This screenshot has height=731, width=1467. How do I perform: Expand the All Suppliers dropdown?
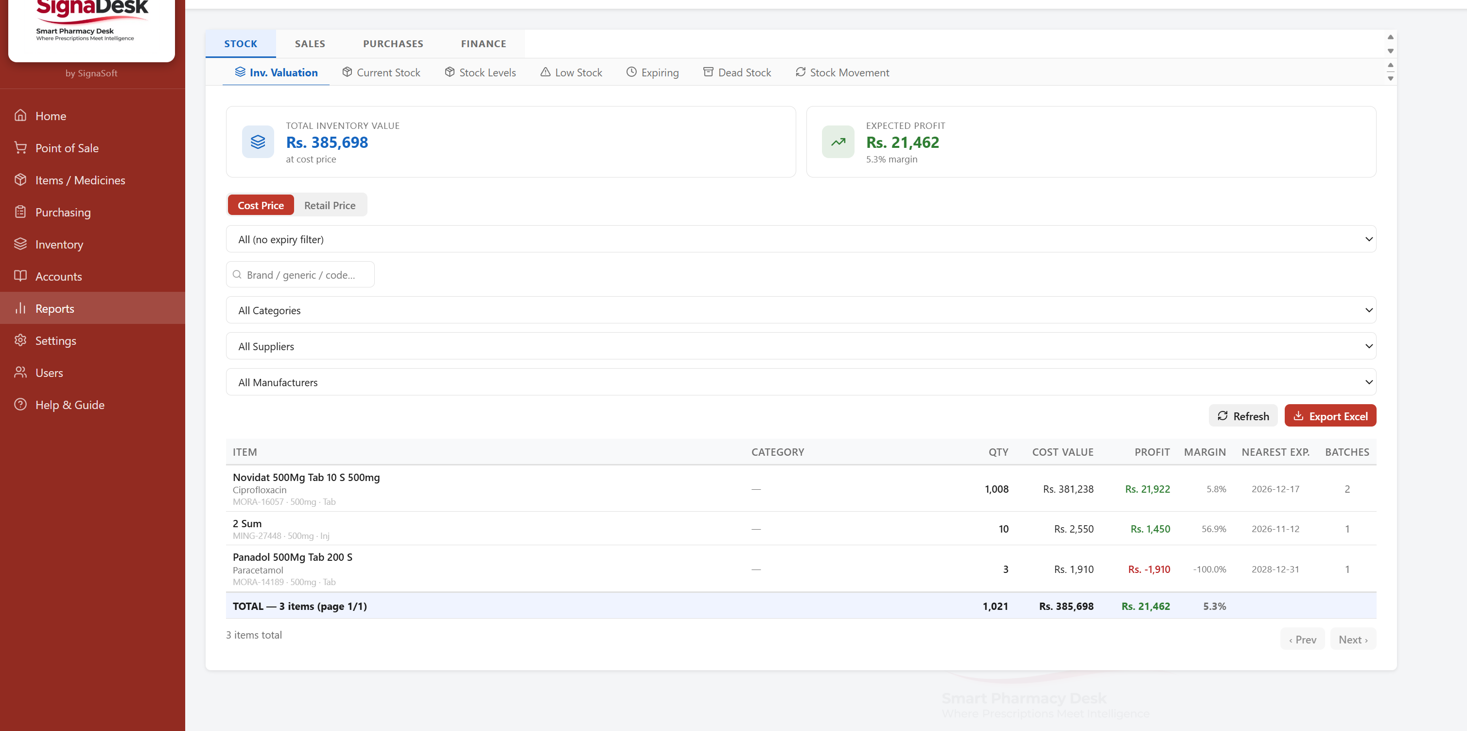point(800,346)
